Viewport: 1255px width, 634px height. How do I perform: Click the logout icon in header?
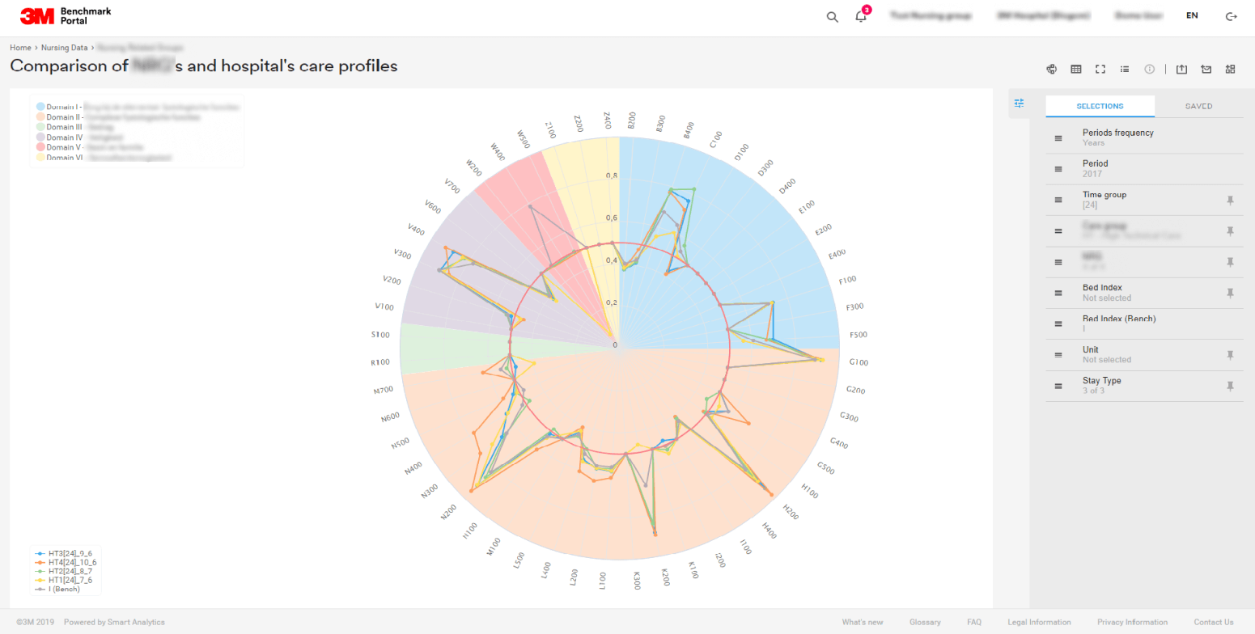(x=1232, y=16)
